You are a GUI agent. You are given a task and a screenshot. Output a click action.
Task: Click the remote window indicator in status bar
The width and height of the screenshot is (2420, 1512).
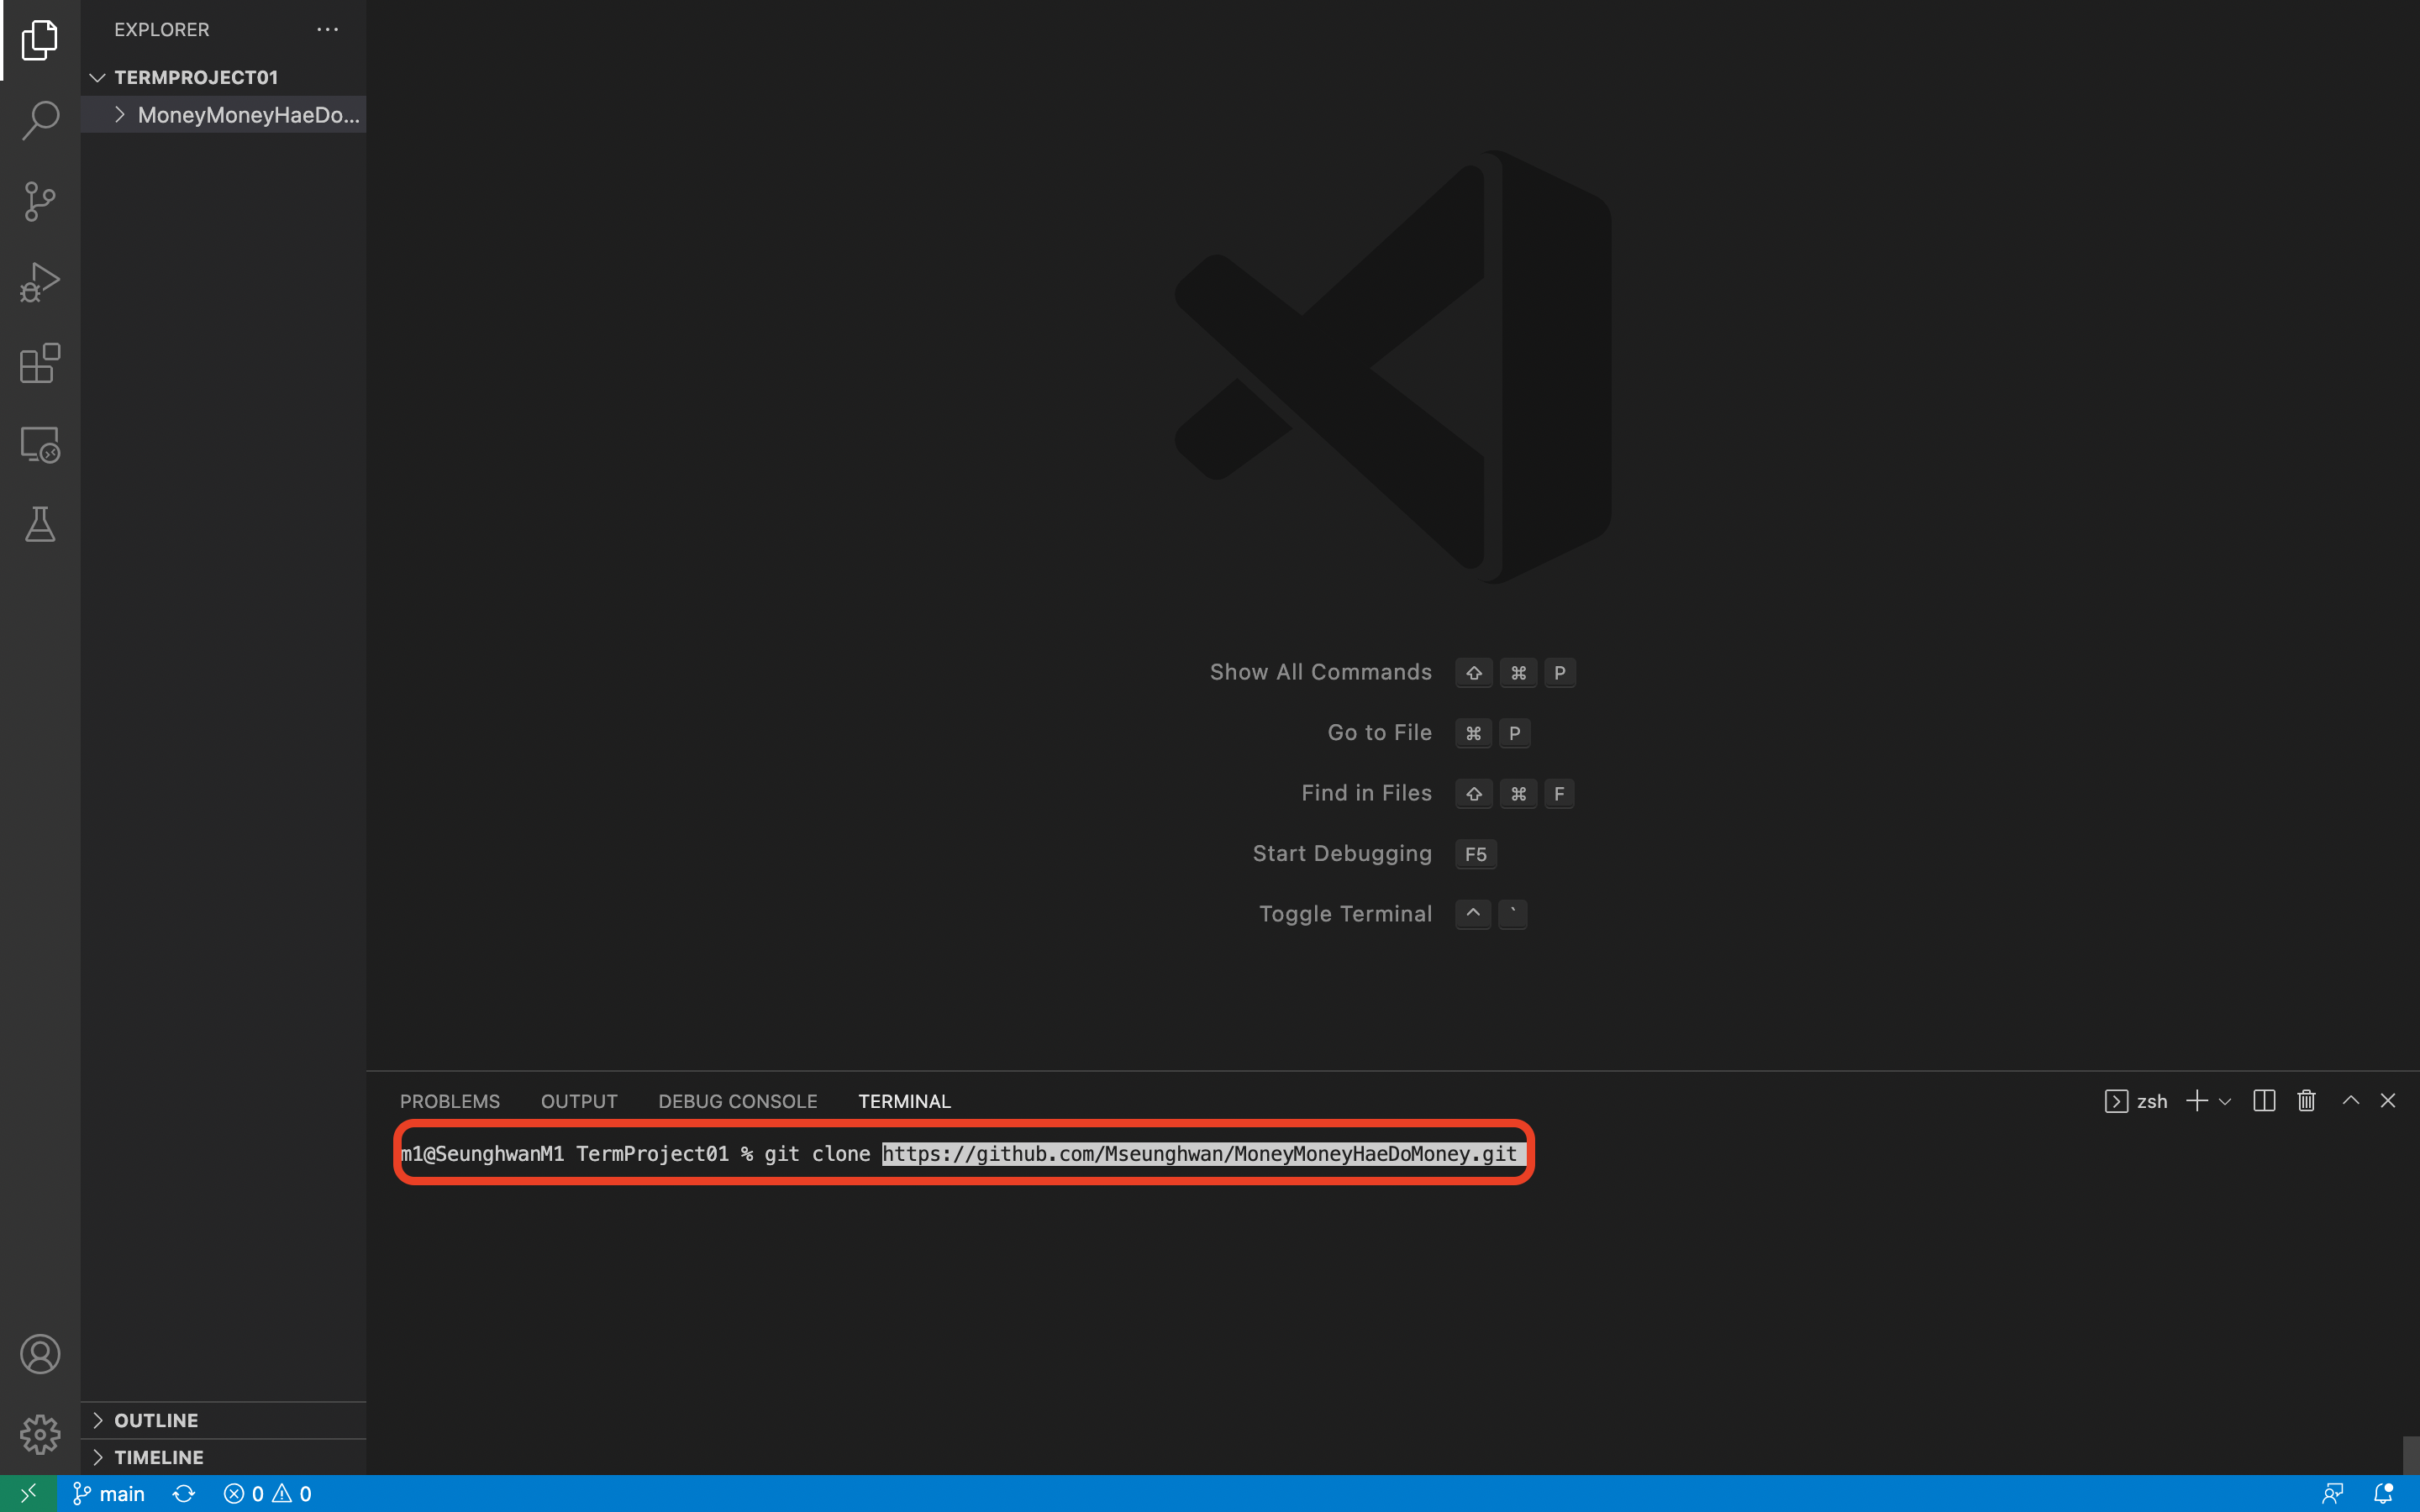pyautogui.click(x=28, y=1493)
